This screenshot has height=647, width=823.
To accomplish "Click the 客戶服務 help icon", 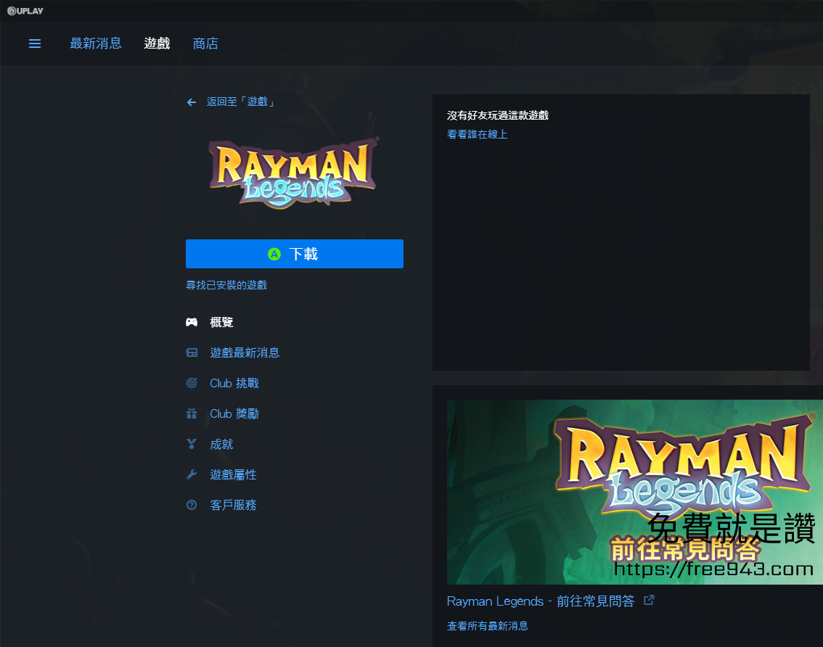I will pos(191,505).
